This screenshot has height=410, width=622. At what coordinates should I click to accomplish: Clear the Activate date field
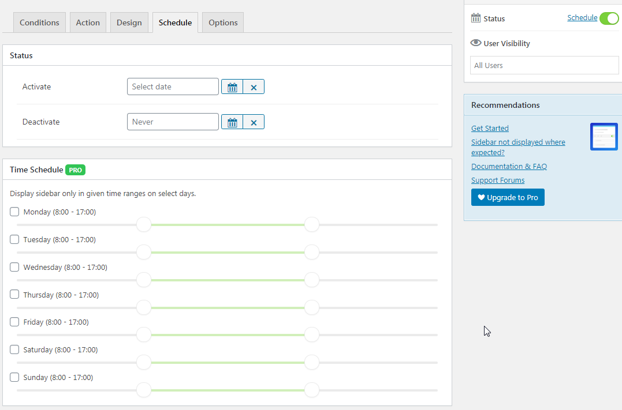click(254, 87)
